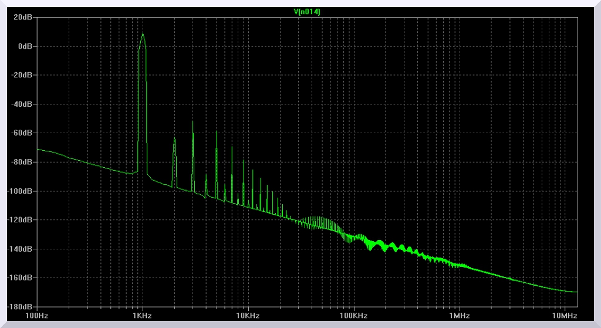Image resolution: width=601 pixels, height=328 pixels.
Task: Select the 100KHz frequency axis label
Action: tap(353, 316)
